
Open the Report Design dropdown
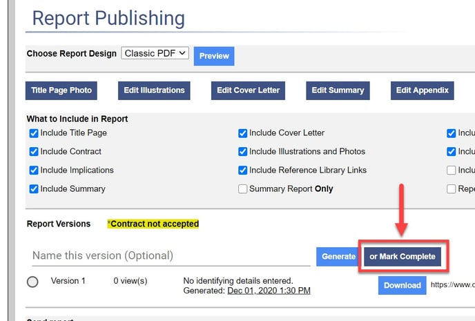pyautogui.click(x=155, y=53)
